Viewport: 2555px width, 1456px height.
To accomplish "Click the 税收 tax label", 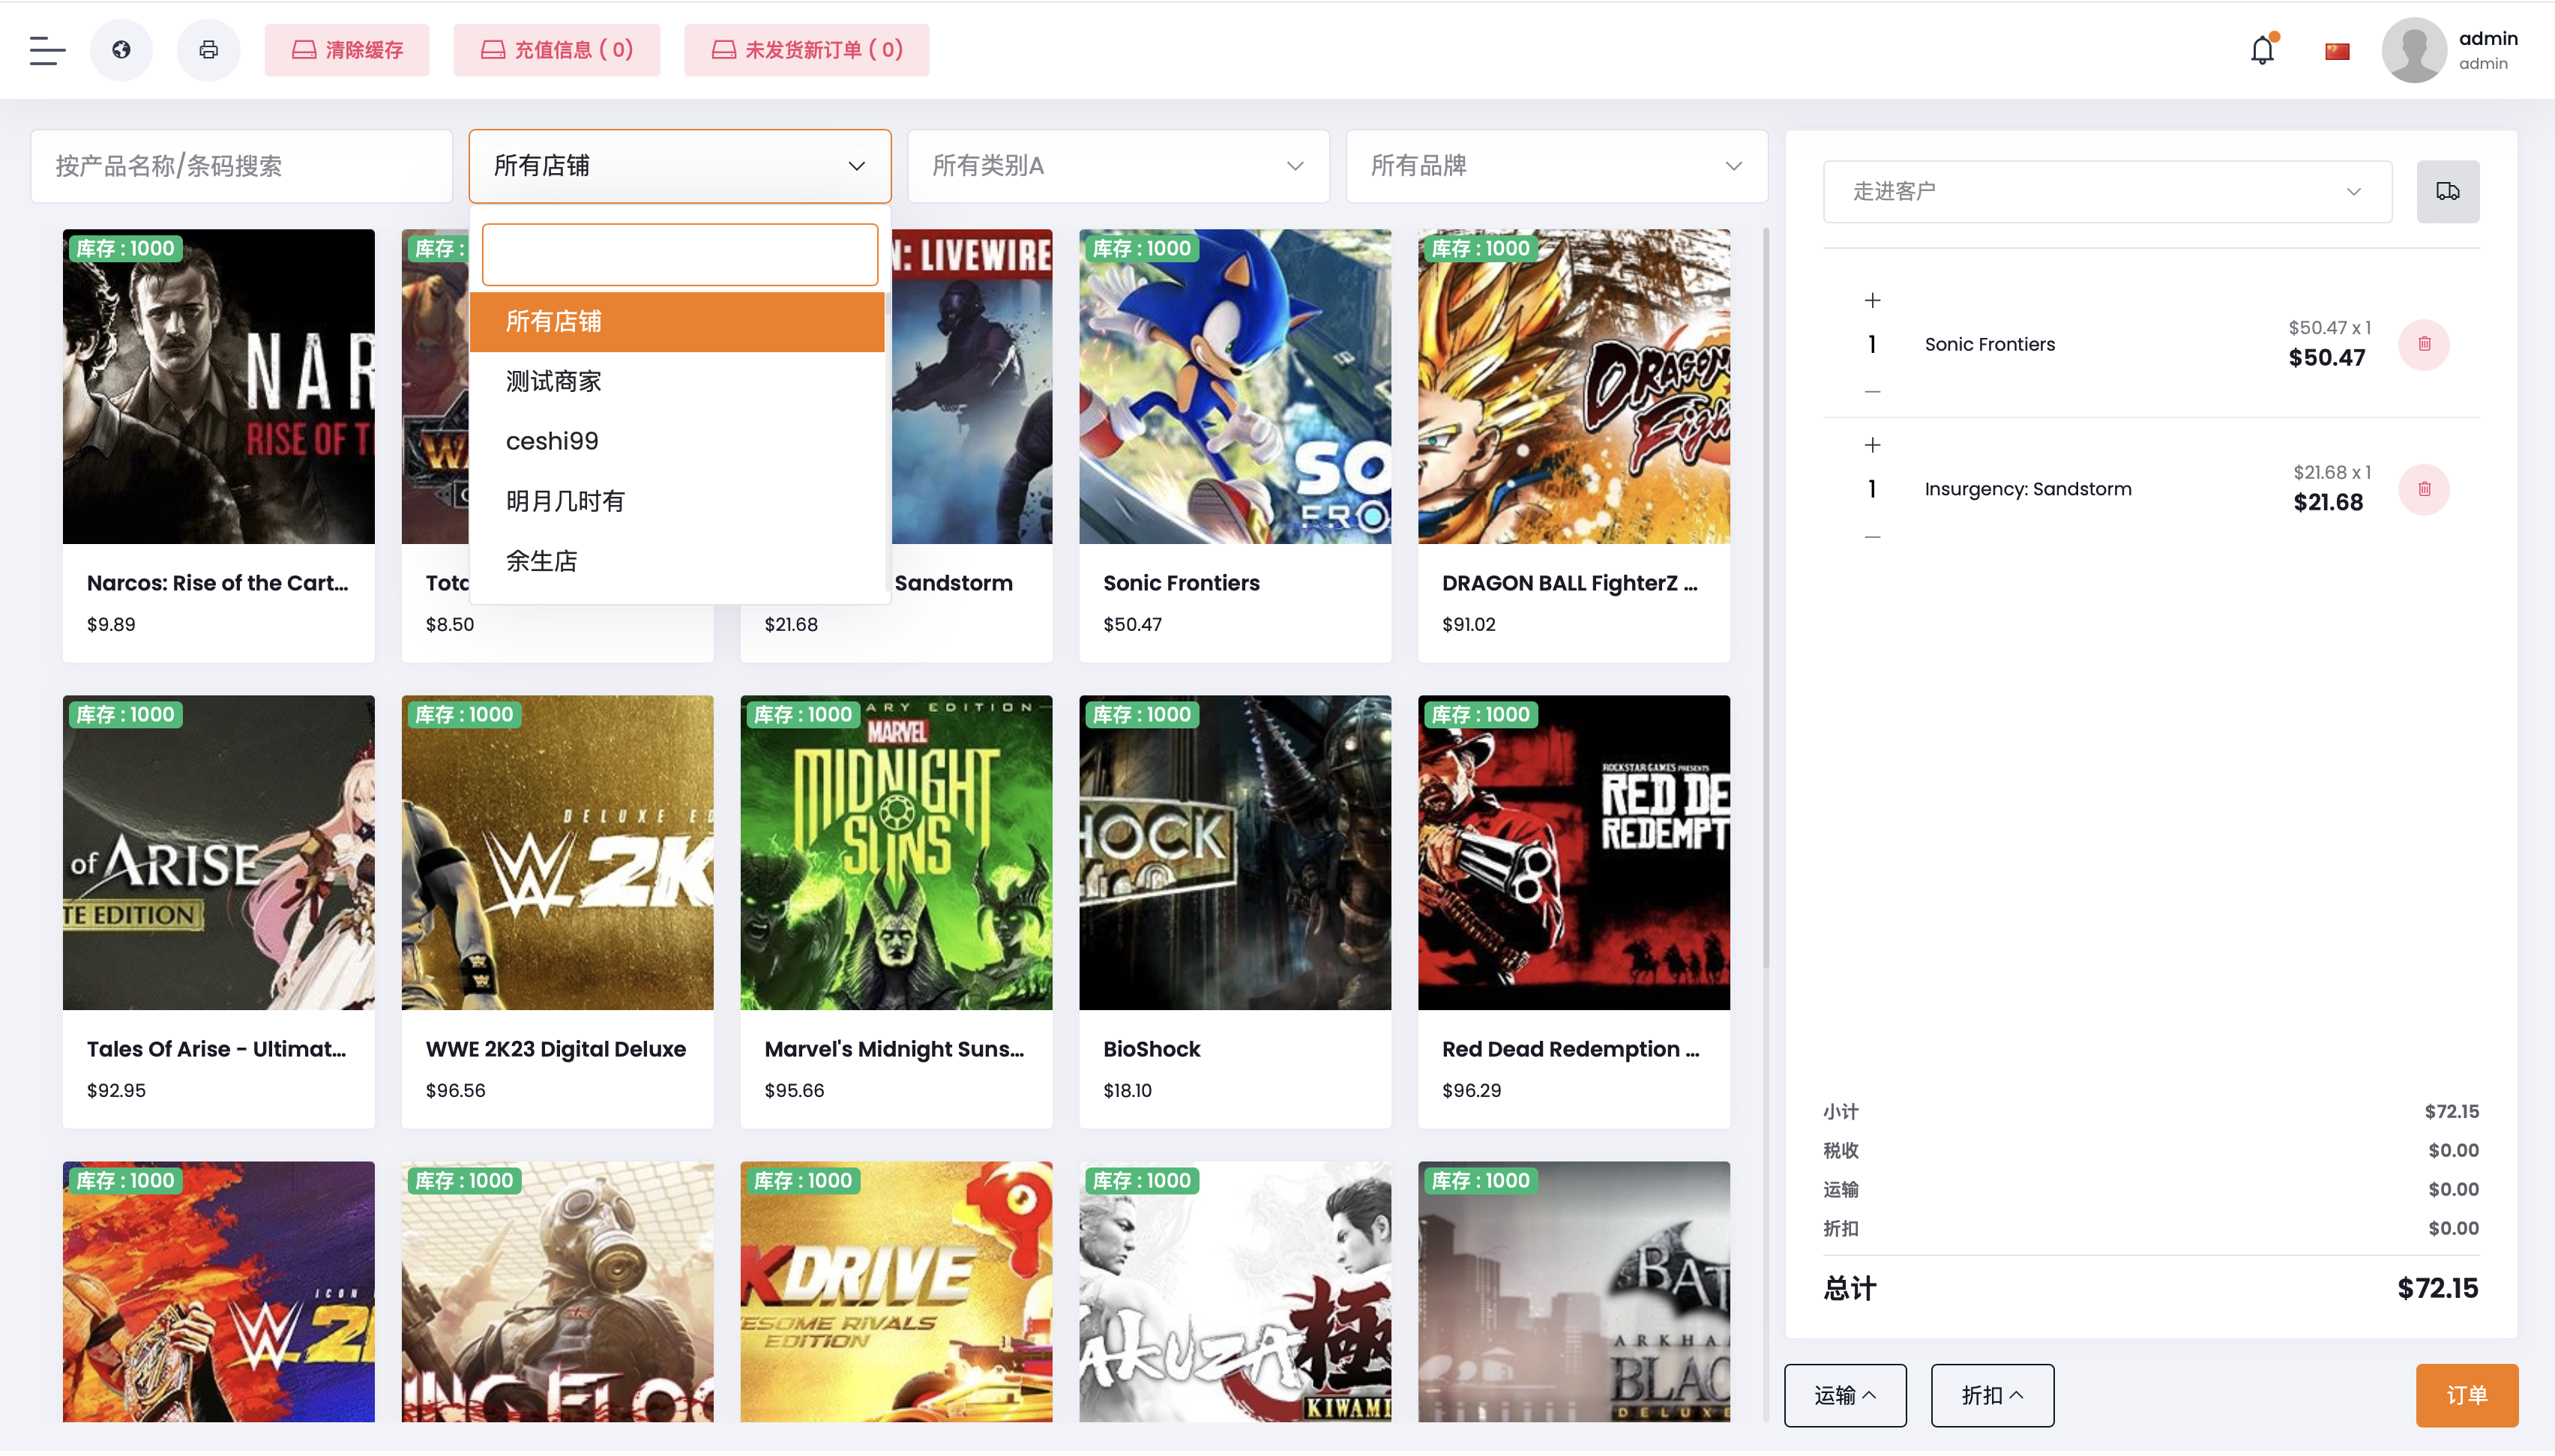I will pyautogui.click(x=1840, y=1150).
